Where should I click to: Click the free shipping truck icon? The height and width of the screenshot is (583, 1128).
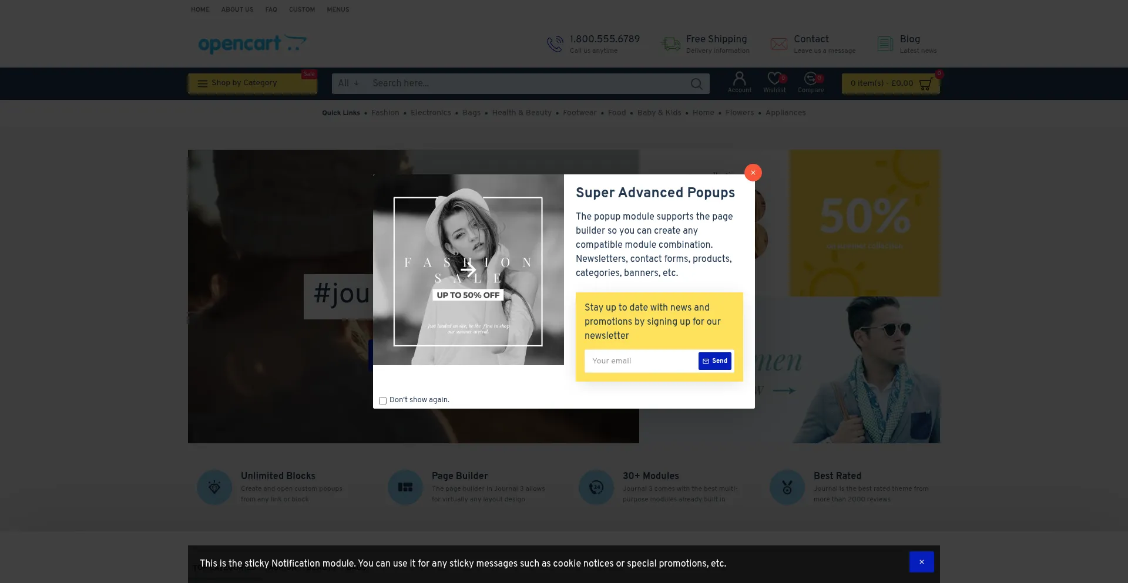[x=670, y=44]
